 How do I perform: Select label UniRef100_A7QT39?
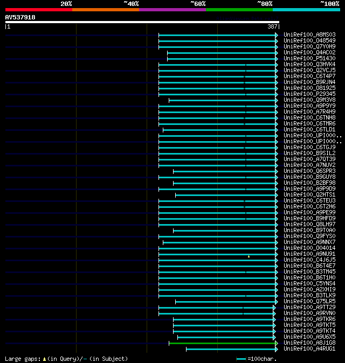tap(309, 159)
